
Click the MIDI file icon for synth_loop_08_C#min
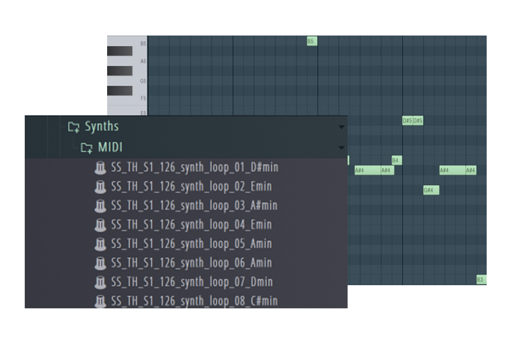point(100,301)
